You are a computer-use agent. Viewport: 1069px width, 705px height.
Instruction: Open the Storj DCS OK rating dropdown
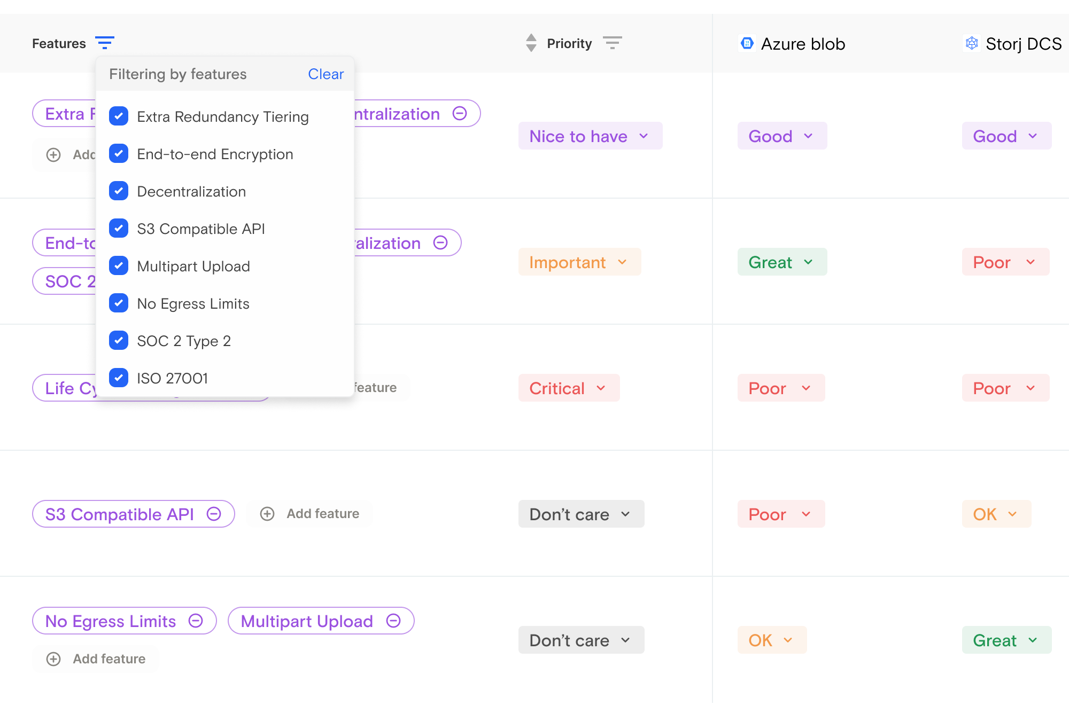[x=996, y=514]
